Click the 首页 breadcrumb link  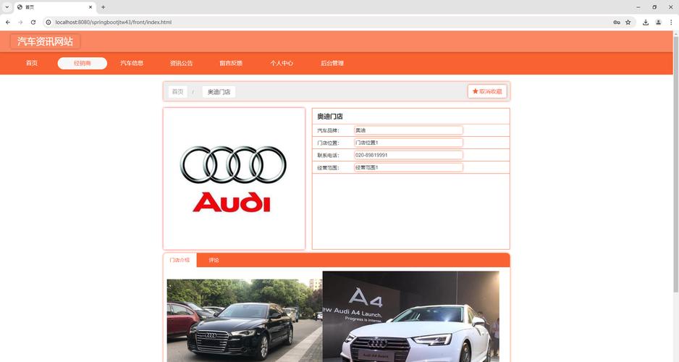click(177, 92)
